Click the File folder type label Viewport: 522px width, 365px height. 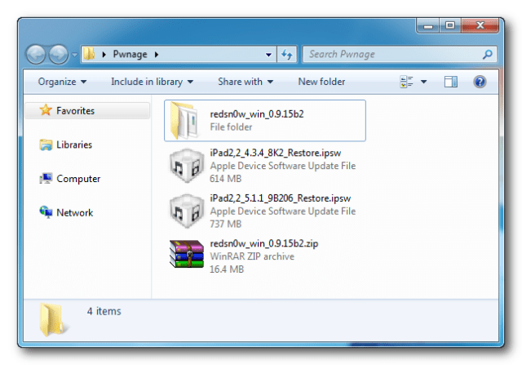231,127
